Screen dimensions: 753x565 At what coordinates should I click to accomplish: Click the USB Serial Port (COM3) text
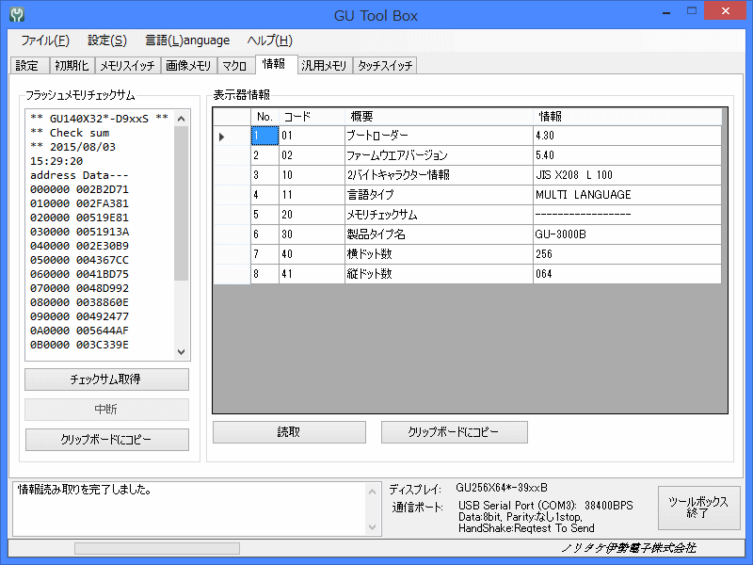pyautogui.click(x=517, y=506)
